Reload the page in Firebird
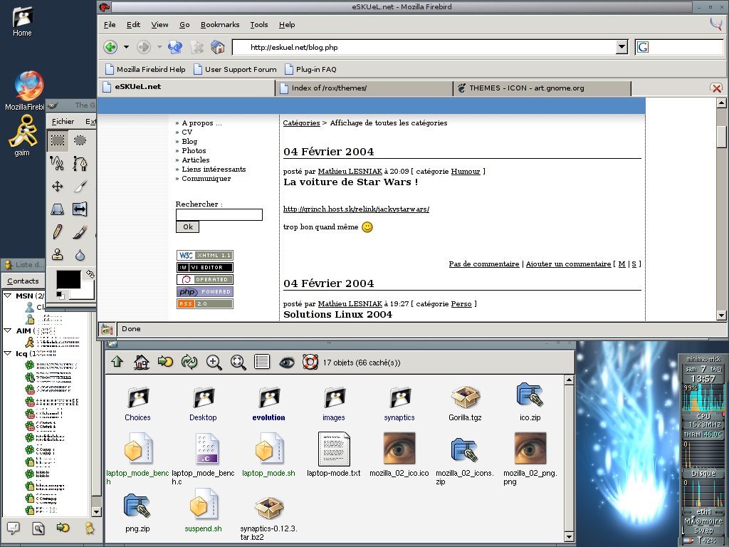Viewport: 729px width, 547px height. [x=175, y=47]
